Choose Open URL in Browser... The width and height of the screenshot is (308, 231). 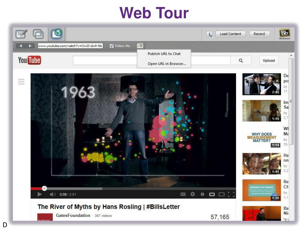point(167,64)
